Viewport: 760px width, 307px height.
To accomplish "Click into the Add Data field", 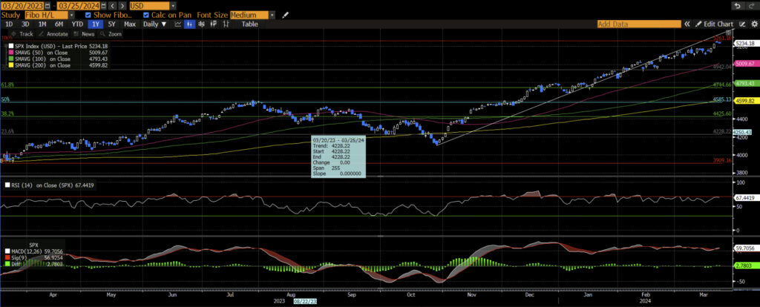I will pyautogui.click(x=638, y=24).
